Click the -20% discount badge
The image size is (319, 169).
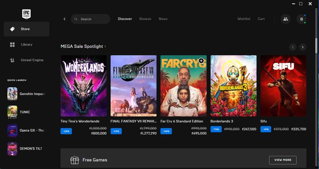point(66,131)
